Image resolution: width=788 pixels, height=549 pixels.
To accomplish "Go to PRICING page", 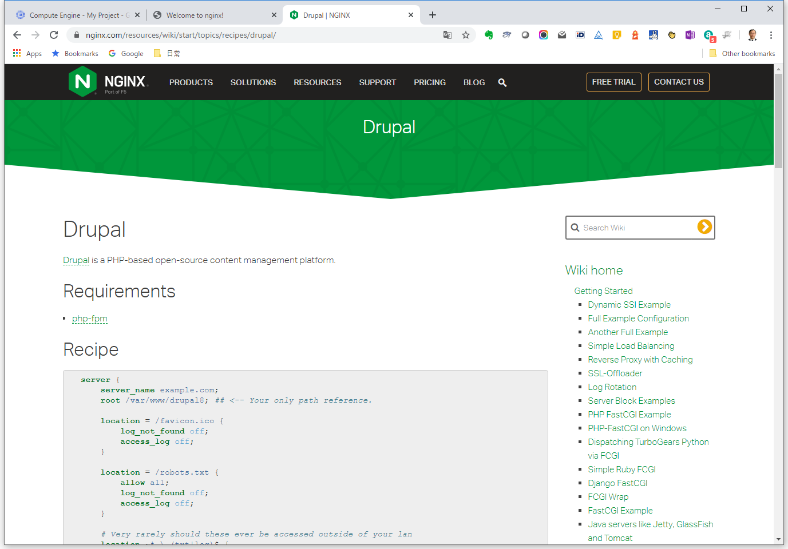I will [x=430, y=82].
